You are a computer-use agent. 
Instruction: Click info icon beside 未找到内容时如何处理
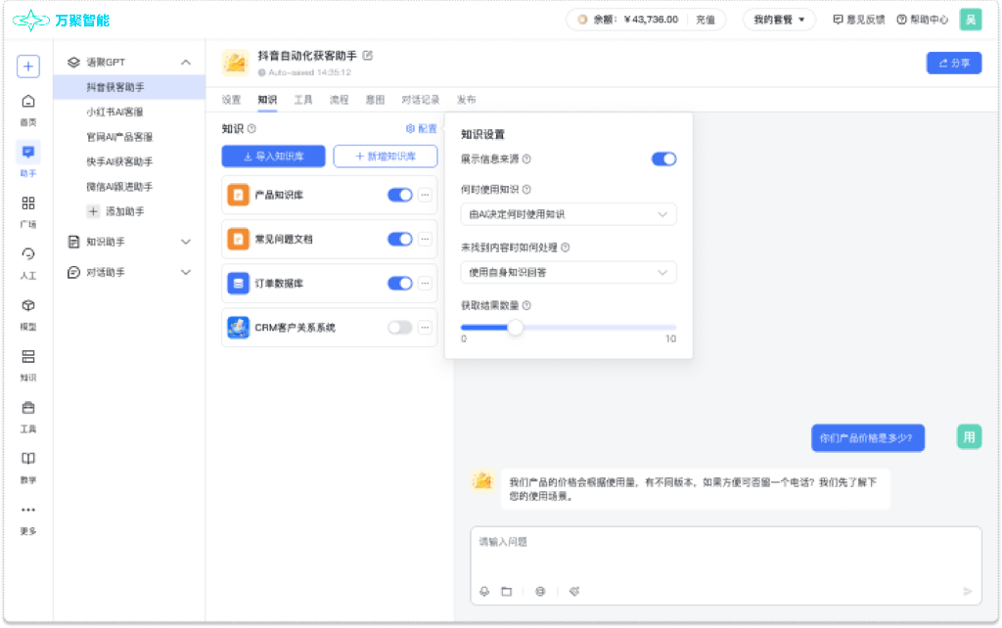tap(565, 247)
